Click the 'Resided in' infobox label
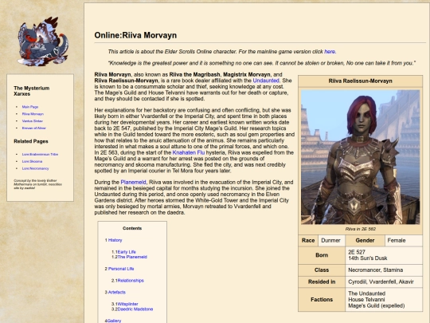This screenshot has width=430, height=323. click(322, 282)
